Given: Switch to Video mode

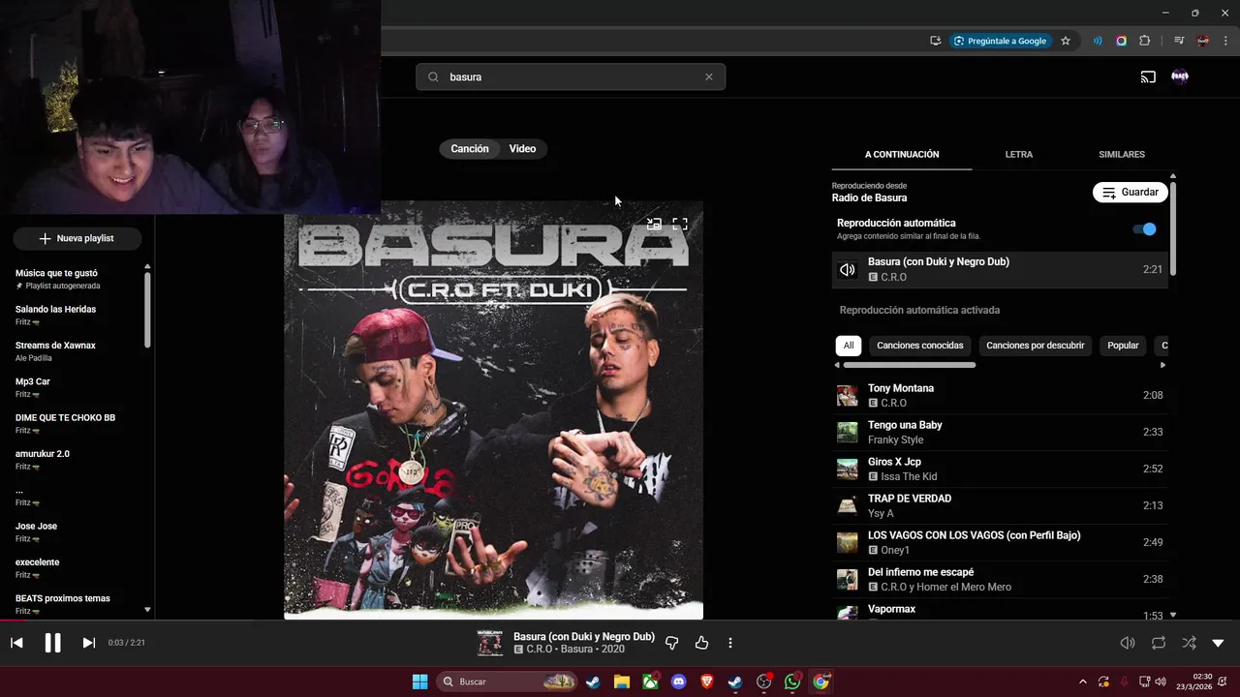Looking at the screenshot, I should click(522, 148).
